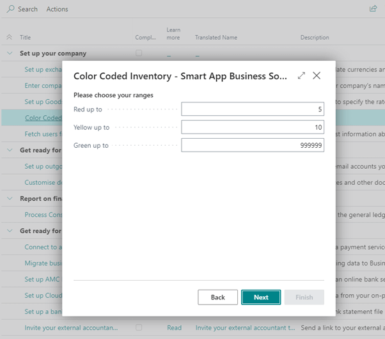Collapse the first Get ready for group
This screenshot has width=385, height=339.
[x=10, y=150]
